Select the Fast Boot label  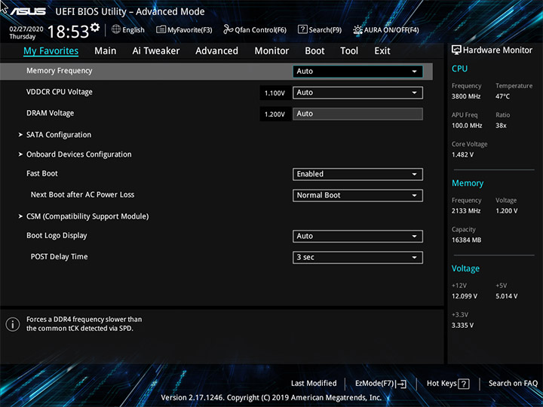coord(42,173)
